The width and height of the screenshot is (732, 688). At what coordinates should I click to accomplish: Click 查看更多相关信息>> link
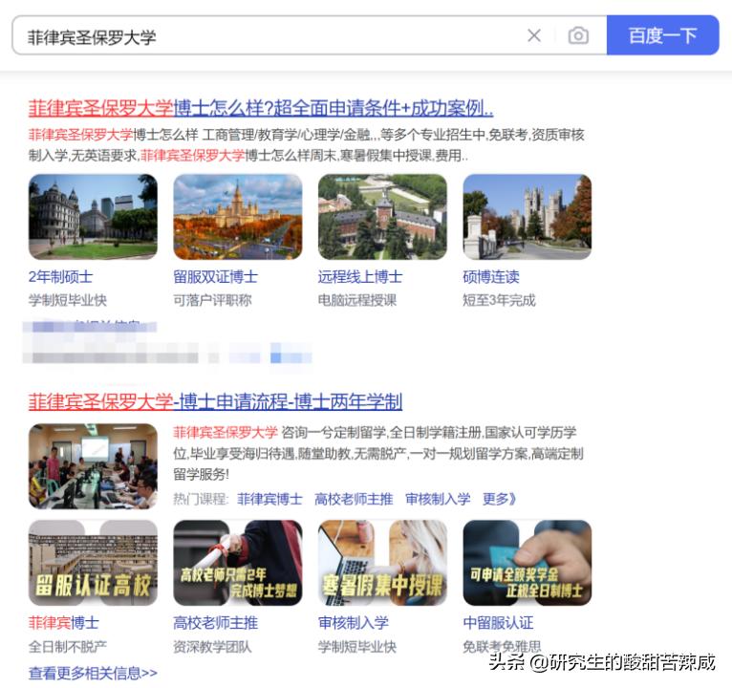pyautogui.click(x=93, y=673)
